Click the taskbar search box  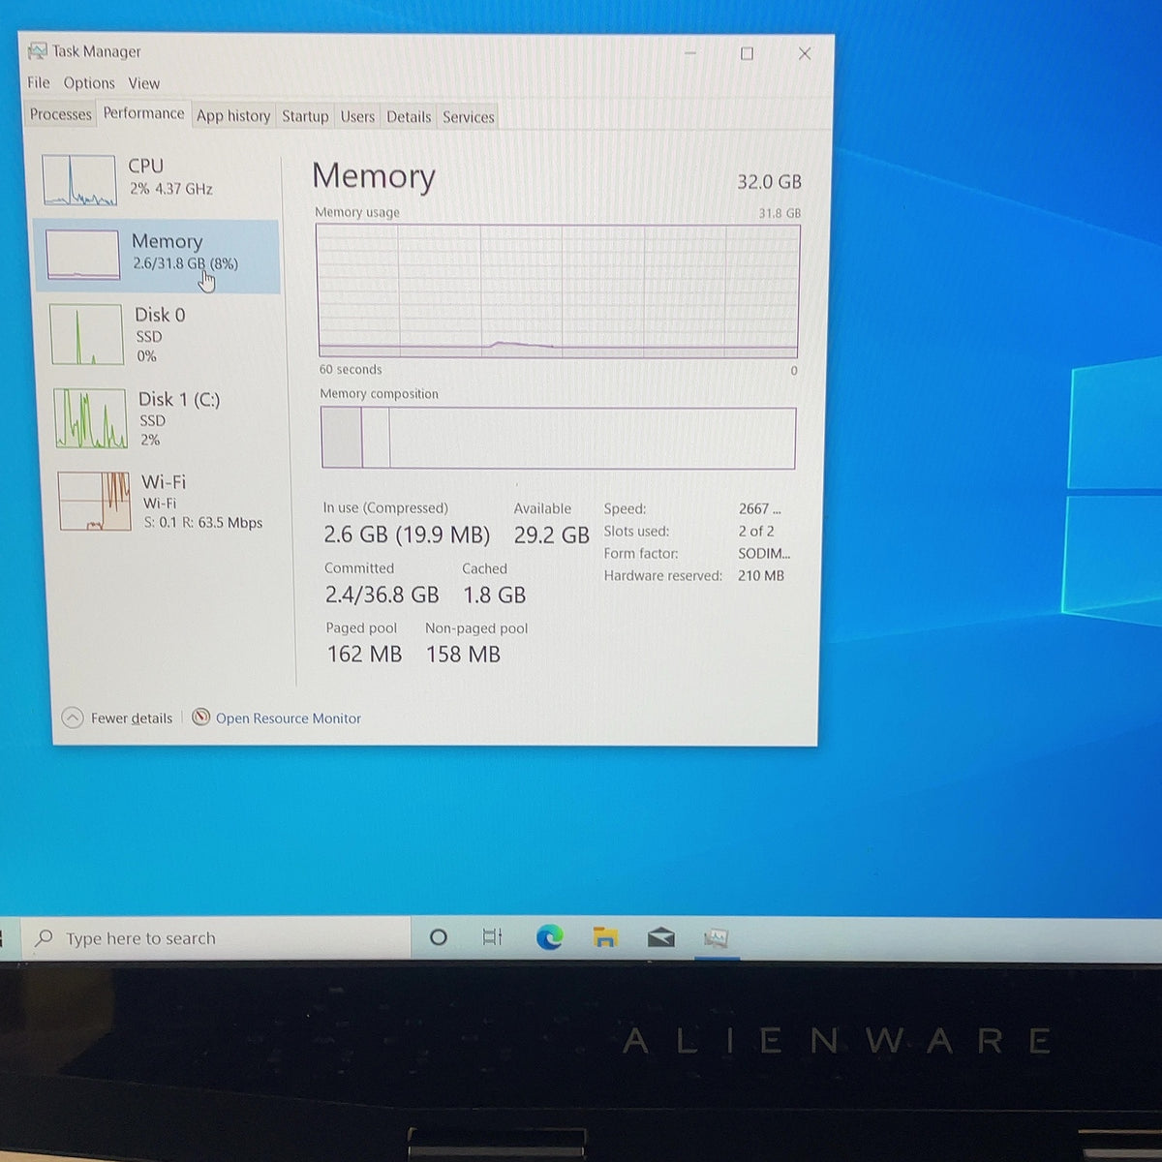coord(218,937)
